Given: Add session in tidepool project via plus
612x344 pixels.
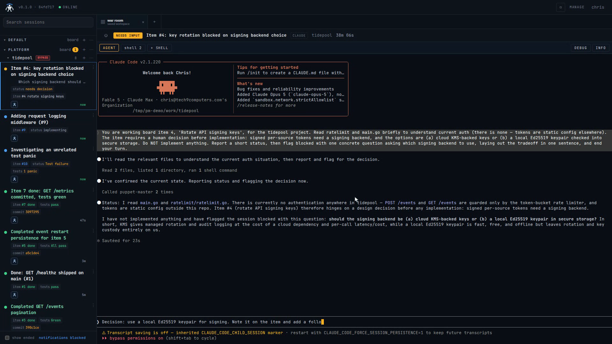Looking at the screenshot, I should (x=84, y=58).
